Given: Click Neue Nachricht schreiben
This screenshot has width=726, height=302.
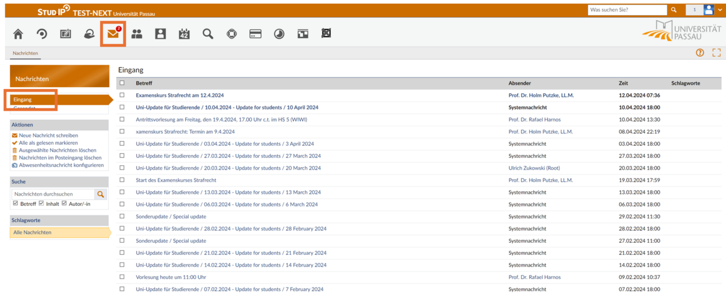Looking at the screenshot, I should [x=48, y=136].
